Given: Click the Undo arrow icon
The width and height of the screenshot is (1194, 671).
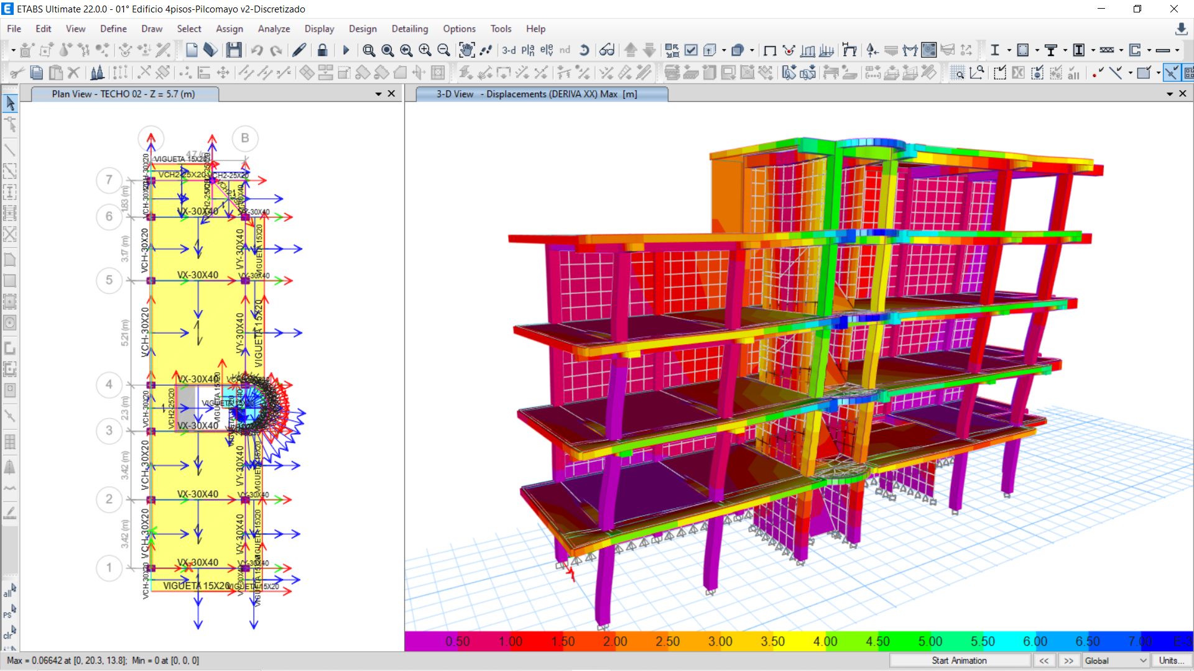Looking at the screenshot, I should pyautogui.click(x=256, y=50).
